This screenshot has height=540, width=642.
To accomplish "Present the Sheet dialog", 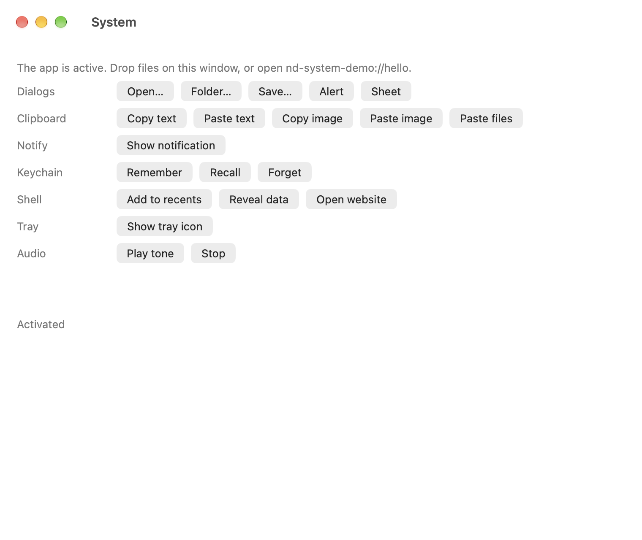I will (x=386, y=91).
